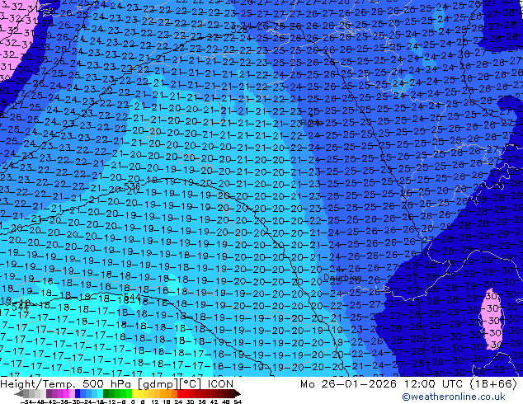
Task: Click the '528' height contour label
Action: (239, 31)
